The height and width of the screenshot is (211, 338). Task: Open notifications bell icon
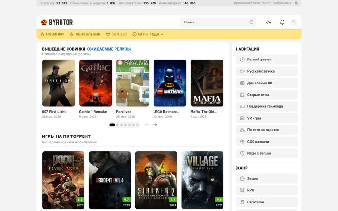[x=282, y=22]
